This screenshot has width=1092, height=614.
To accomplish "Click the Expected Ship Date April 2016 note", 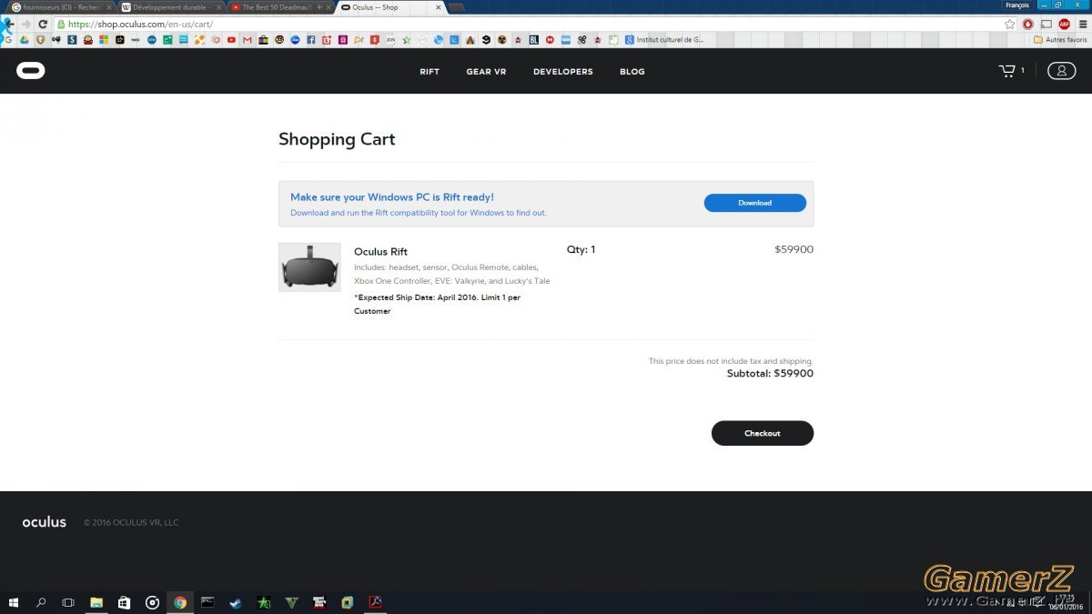I will (438, 304).
